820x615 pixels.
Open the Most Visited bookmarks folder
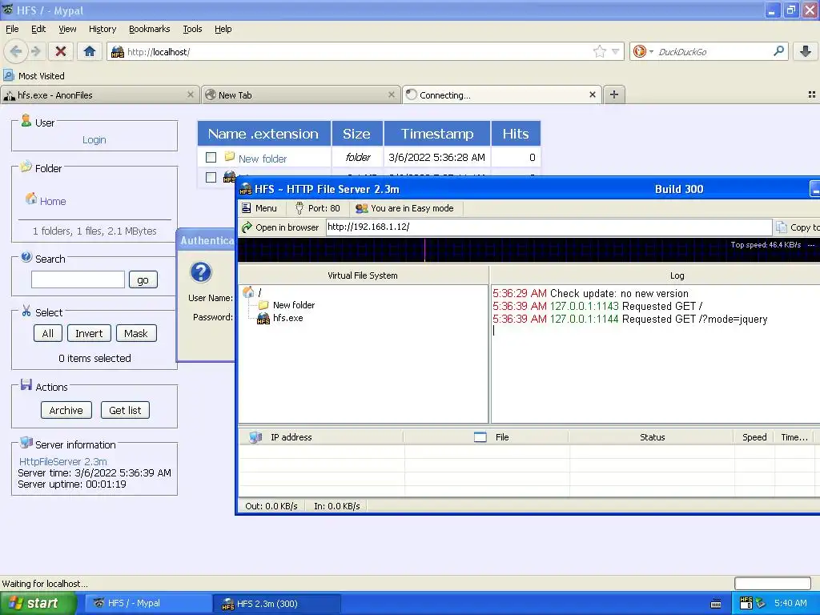[34, 76]
